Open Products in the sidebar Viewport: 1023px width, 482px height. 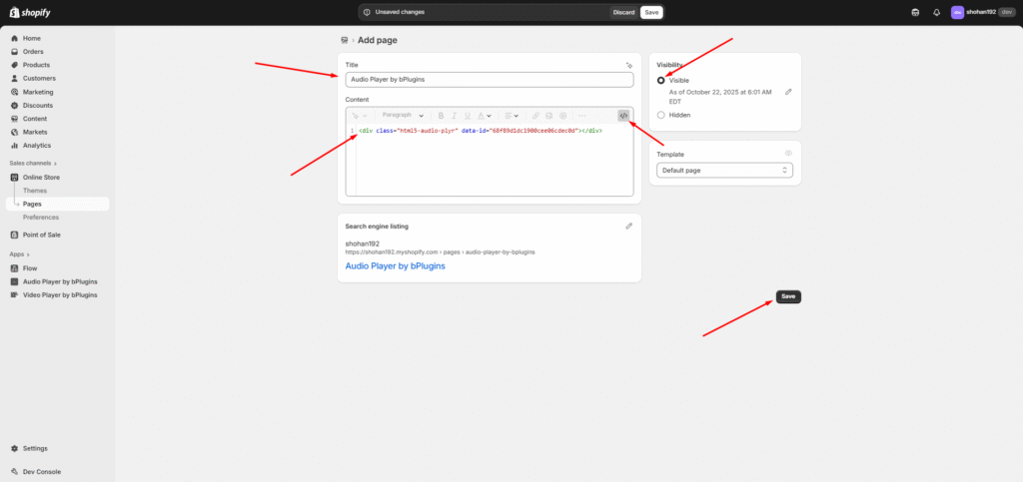pyautogui.click(x=37, y=65)
